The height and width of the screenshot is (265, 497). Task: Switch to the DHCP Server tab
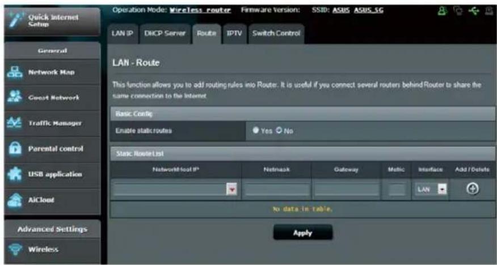point(165,33)
